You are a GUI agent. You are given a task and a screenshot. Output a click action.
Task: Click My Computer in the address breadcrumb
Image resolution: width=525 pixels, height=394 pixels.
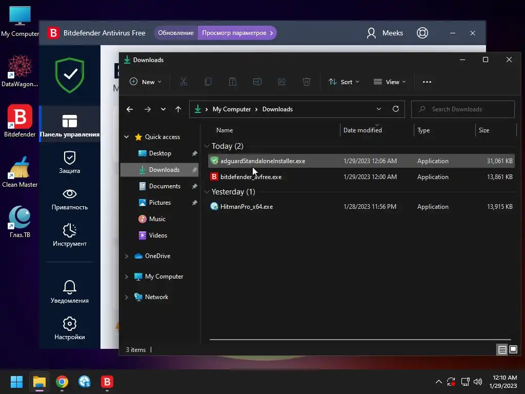pyautogui.click(x=231, y=109)
